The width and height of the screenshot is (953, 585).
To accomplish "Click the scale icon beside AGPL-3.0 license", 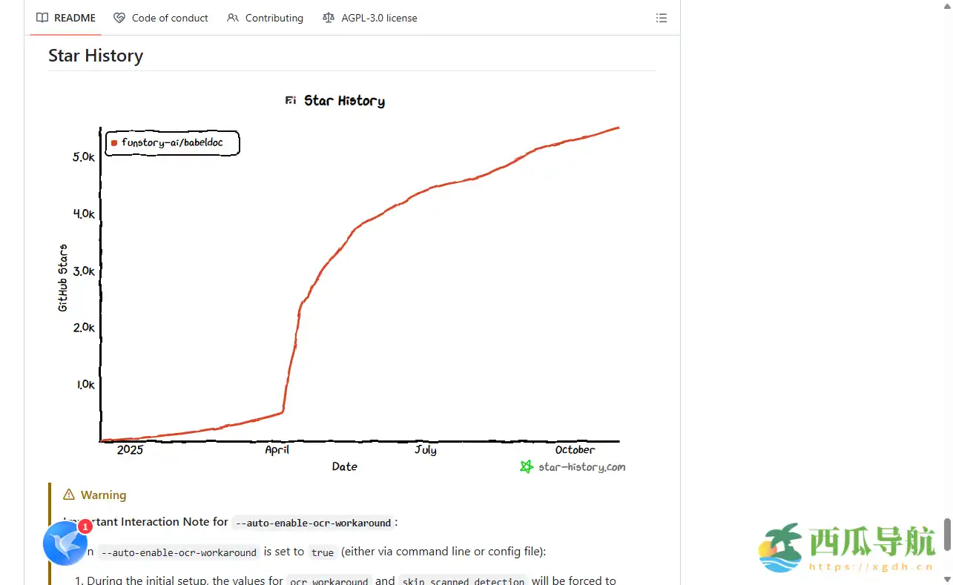I will (329, 18).
